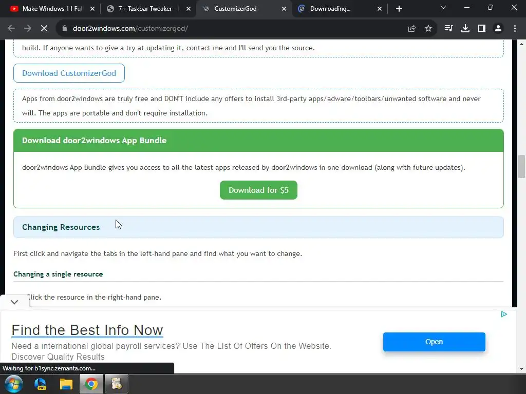The image size is (526, 394).
Task: Click the browser Forward arrow
Action: [x=28, y=29]
